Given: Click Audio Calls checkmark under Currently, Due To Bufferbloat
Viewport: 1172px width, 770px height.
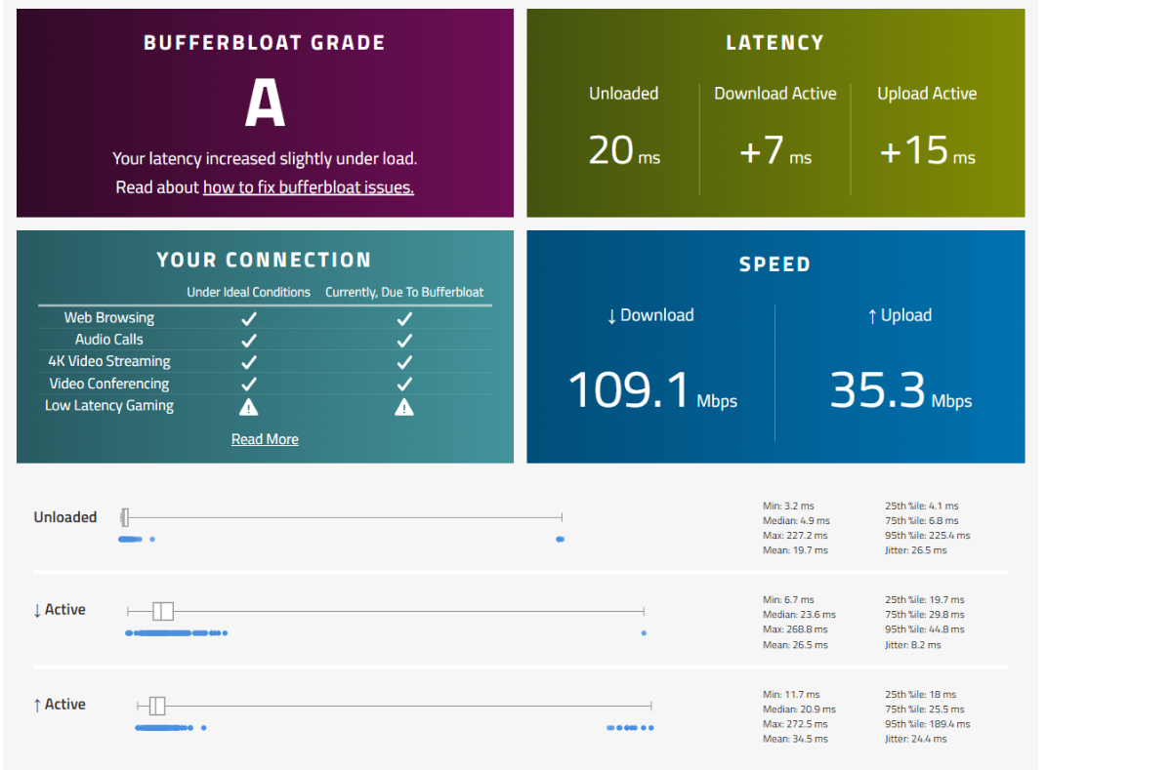Looking at the screenshot, I should click(404, 340).
